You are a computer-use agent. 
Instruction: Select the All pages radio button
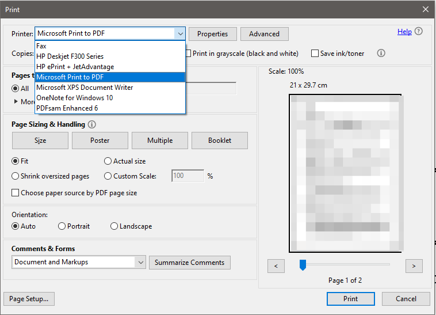click(x=16, y=89)
